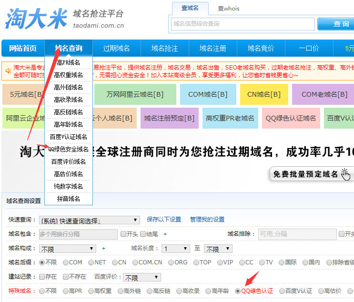Screen dimensions: 354x302
Task: Switch to the 查域名 tab
Action: pos(190,9)
